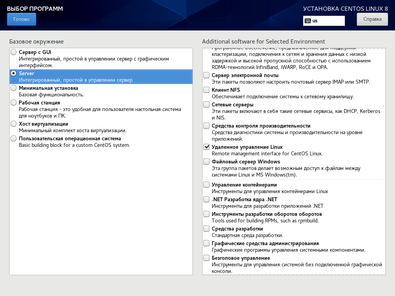The width and height of the screenshot is (395, 296).
Task: Tick the Безголовое управление checkbox
Action: point(206,258)
